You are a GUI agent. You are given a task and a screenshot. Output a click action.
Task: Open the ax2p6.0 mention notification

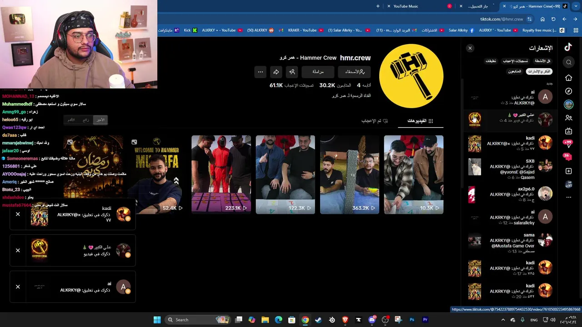click(x=511, y=194)
